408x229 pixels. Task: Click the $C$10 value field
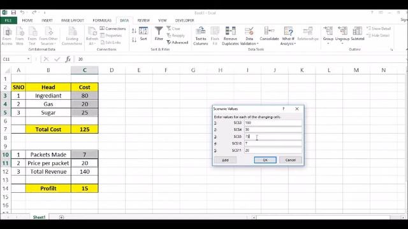pyautogui.click(x=273, y=143)
